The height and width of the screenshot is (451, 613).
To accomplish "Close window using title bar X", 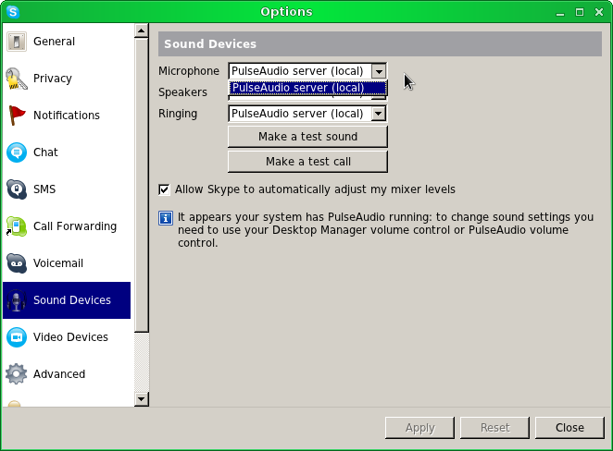I will tap(599, 12).
